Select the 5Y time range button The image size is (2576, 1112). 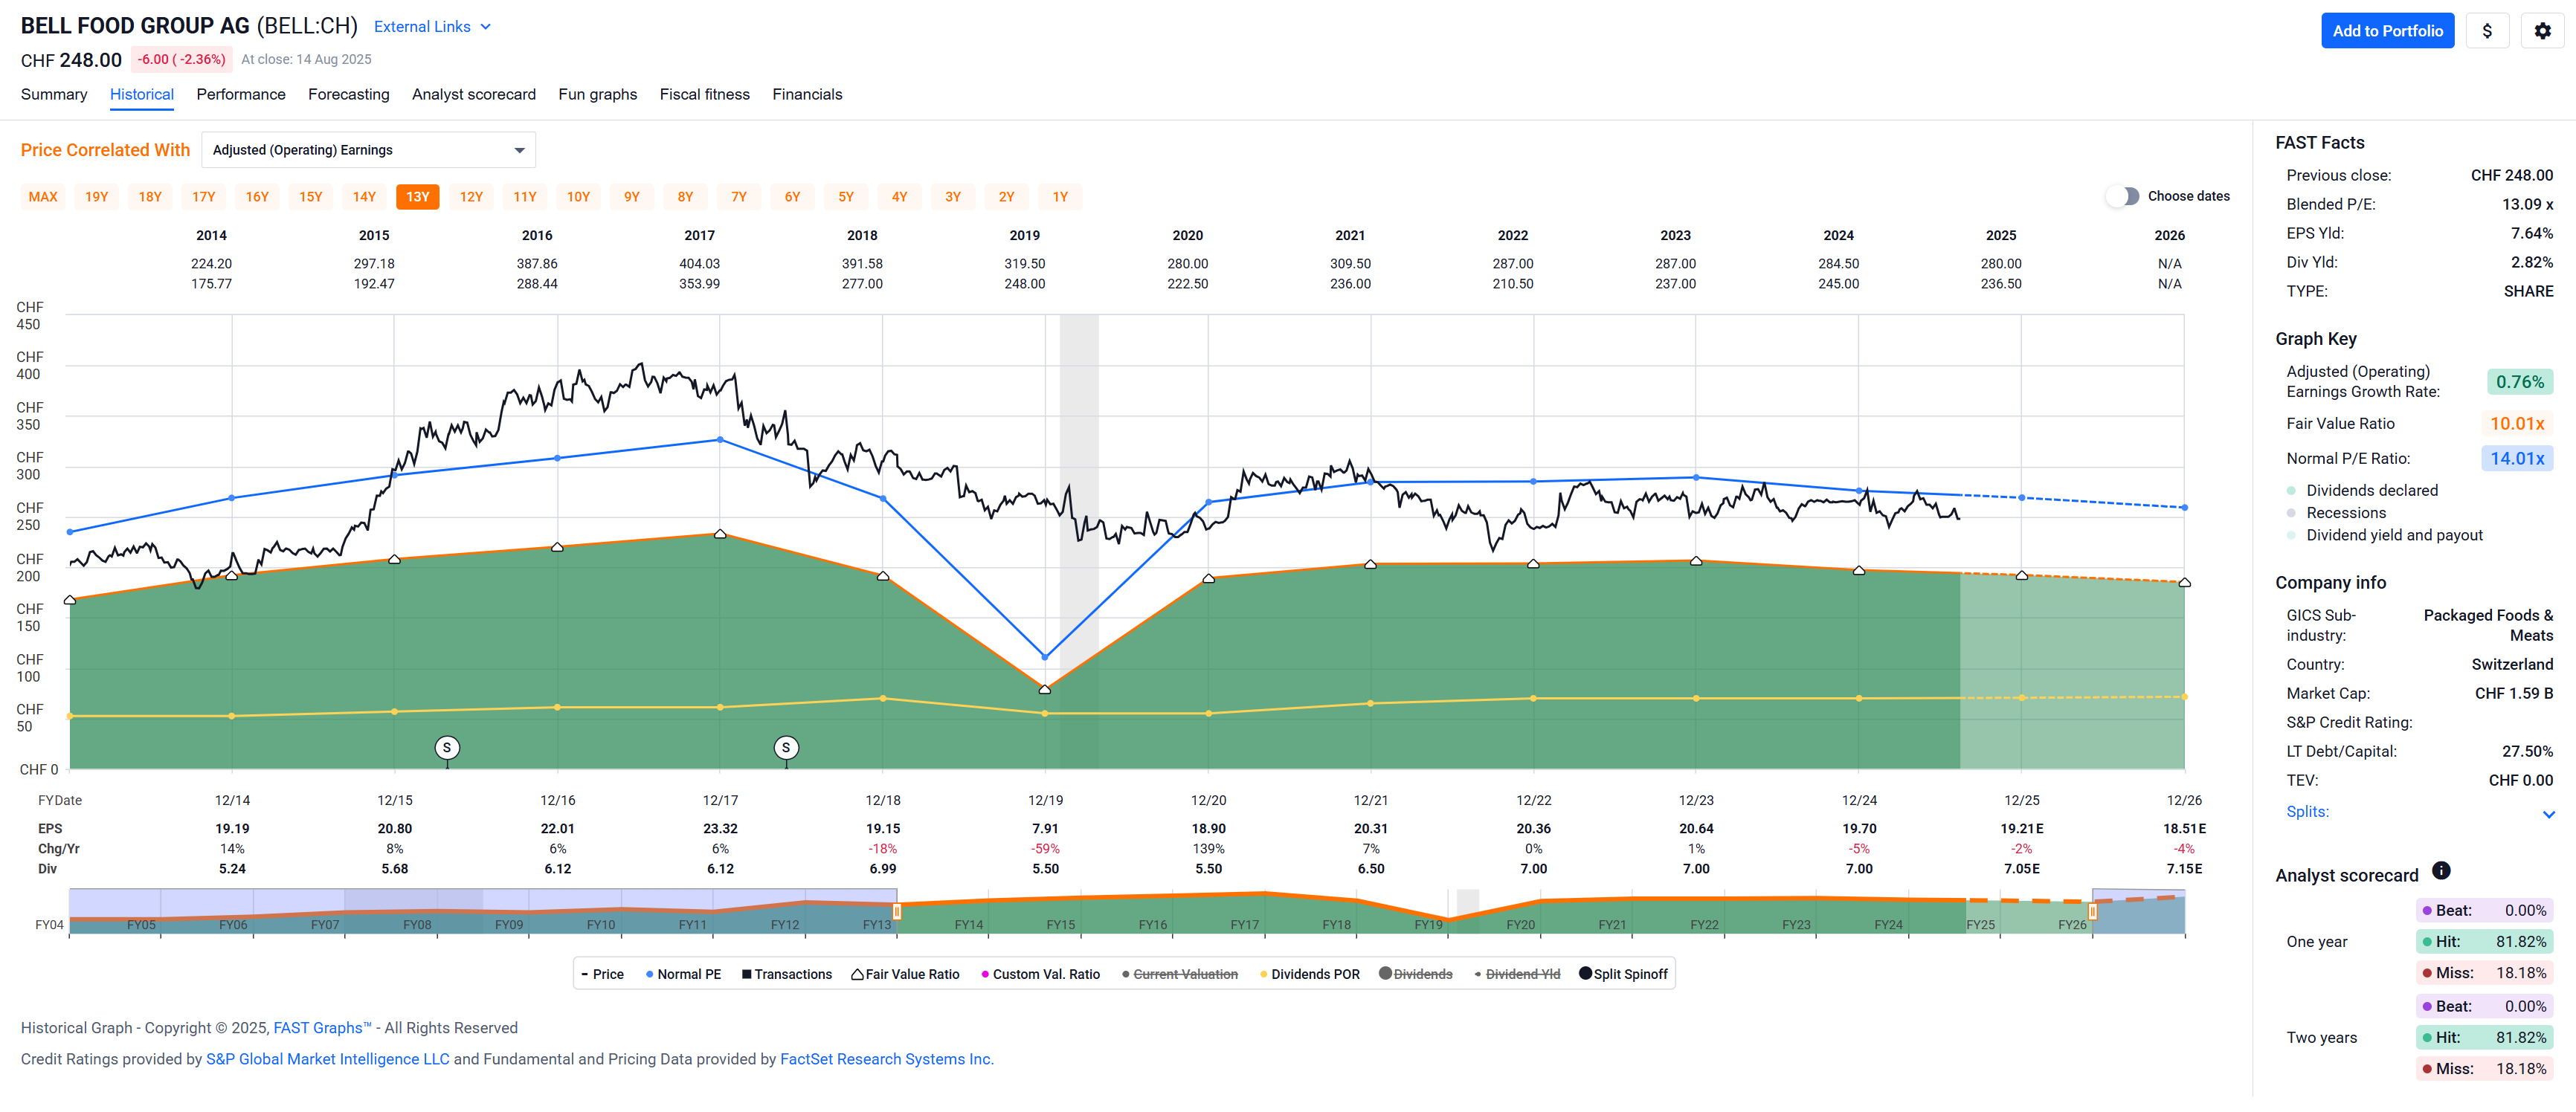(x=845, y=197)
